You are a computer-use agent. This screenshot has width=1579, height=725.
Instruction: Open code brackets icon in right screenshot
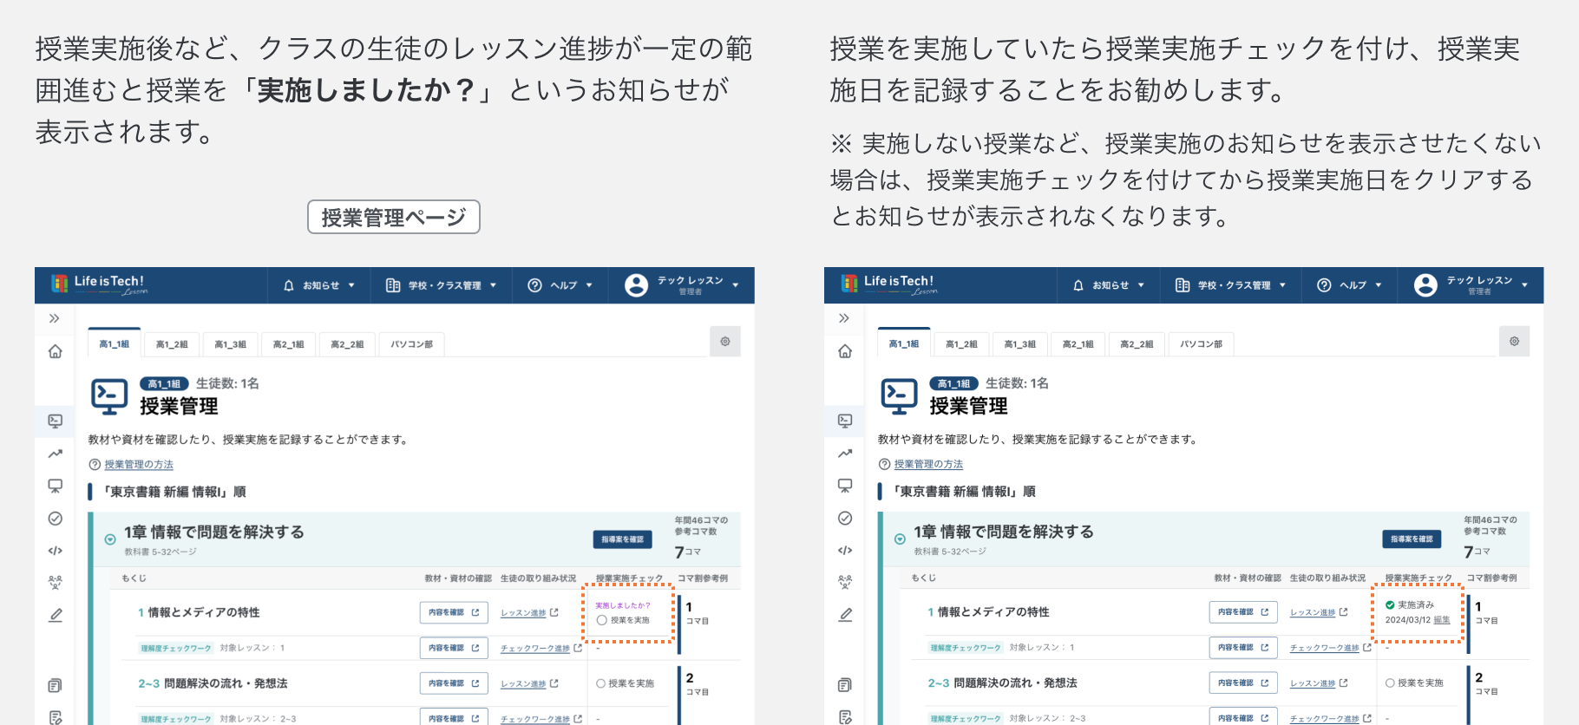pyautogui.click(x=844, y=551)
